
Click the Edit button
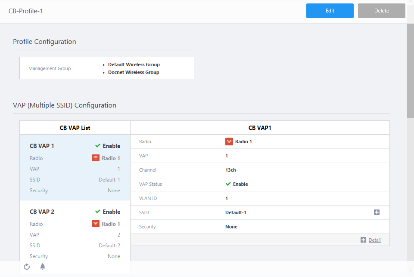pyautogui.click(x=330, y=11)
